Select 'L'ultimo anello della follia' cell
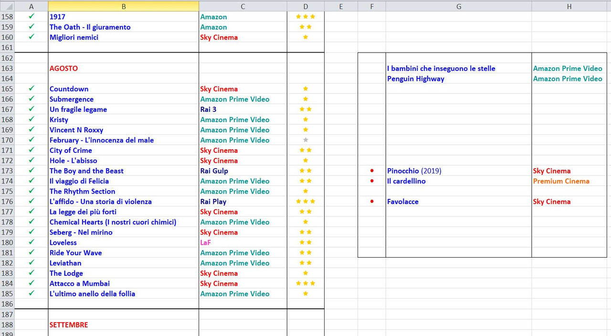 coord(123,293)
